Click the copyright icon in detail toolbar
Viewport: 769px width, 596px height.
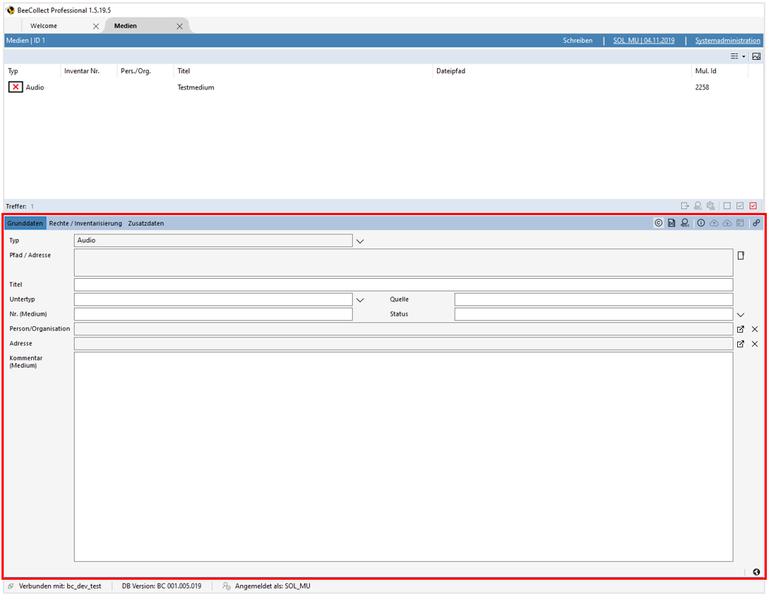[x=658, y=223]
